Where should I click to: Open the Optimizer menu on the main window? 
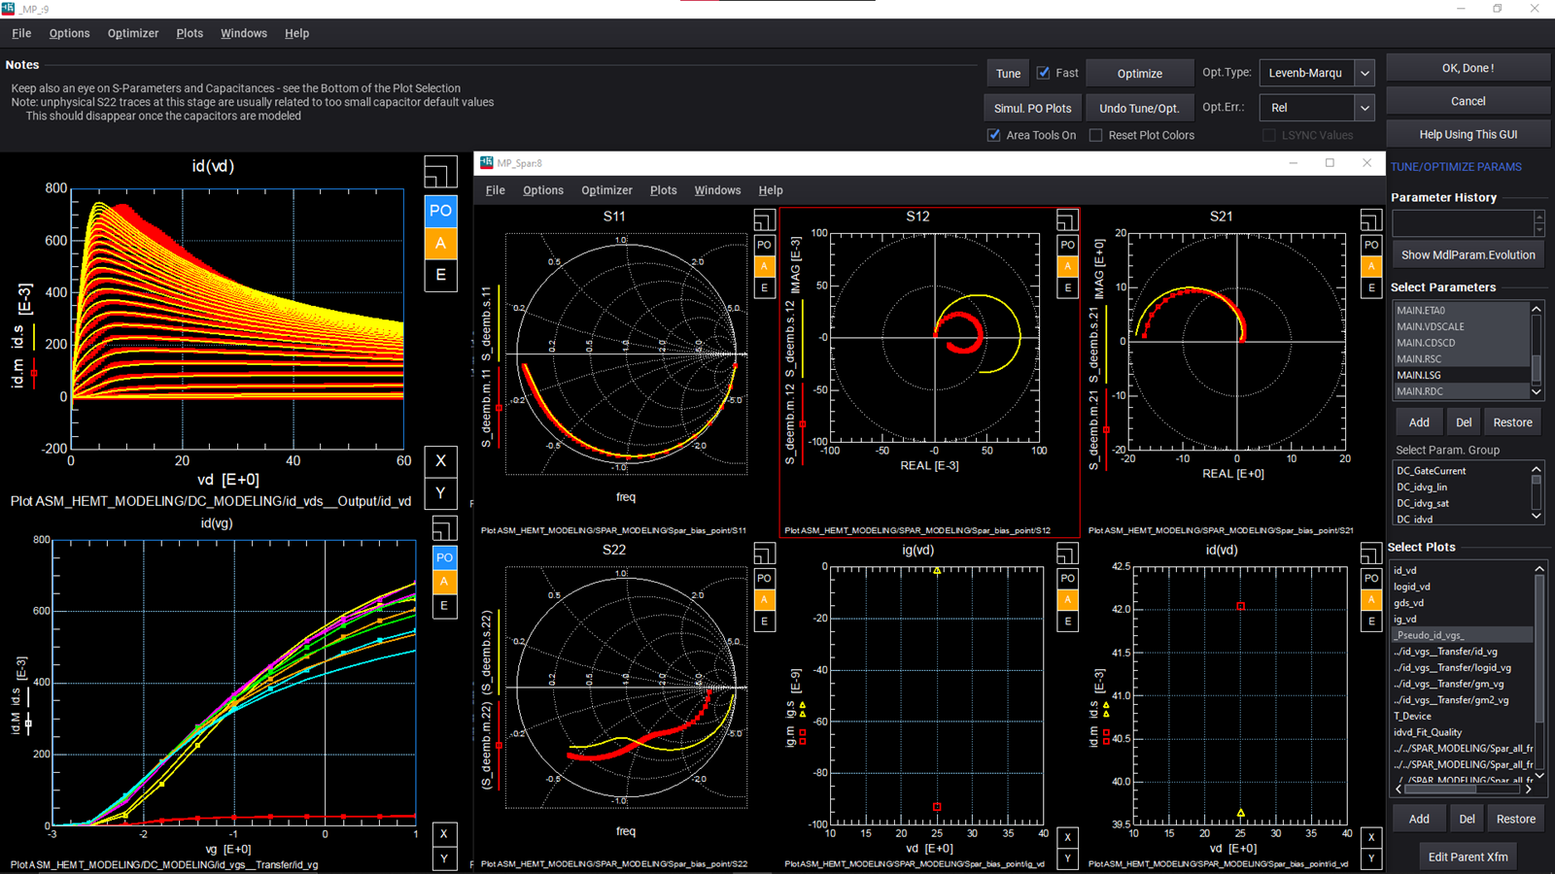point(132,32)
